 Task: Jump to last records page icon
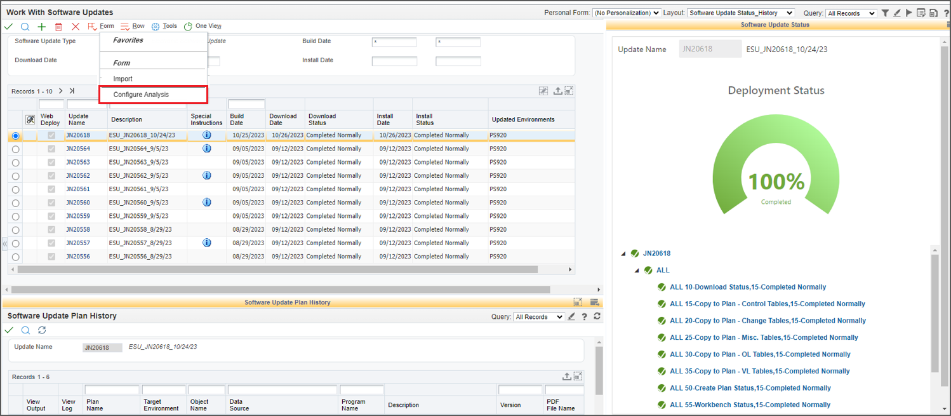coord(72,91)
